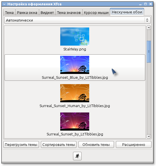This screenshot has height=166, width=156.
Task: Open the Рамка окна tab
Action: click(27, 12)
